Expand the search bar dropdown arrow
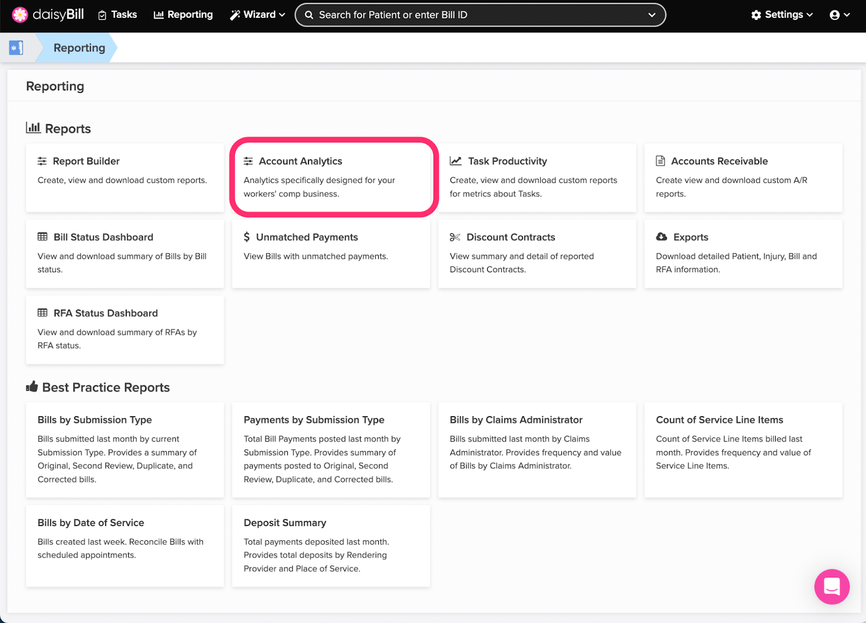 tap(652, 15)
